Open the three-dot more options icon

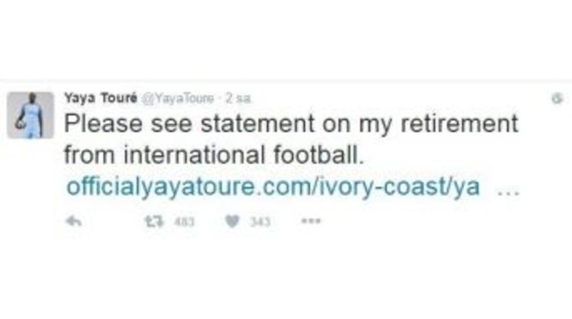pyautogui.click(x=311, y=222)
